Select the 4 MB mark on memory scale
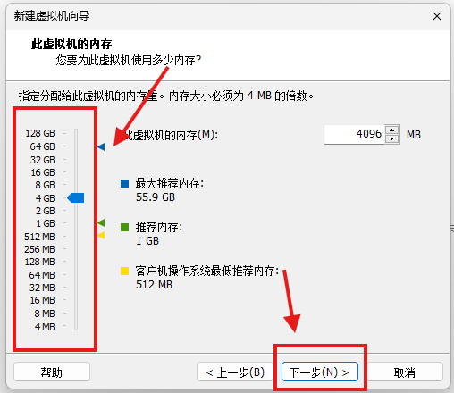Screen dimensions: 454x393 45,327
